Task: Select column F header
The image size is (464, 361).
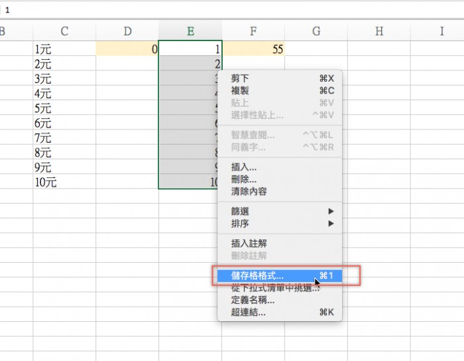Action: pos(253,31)
